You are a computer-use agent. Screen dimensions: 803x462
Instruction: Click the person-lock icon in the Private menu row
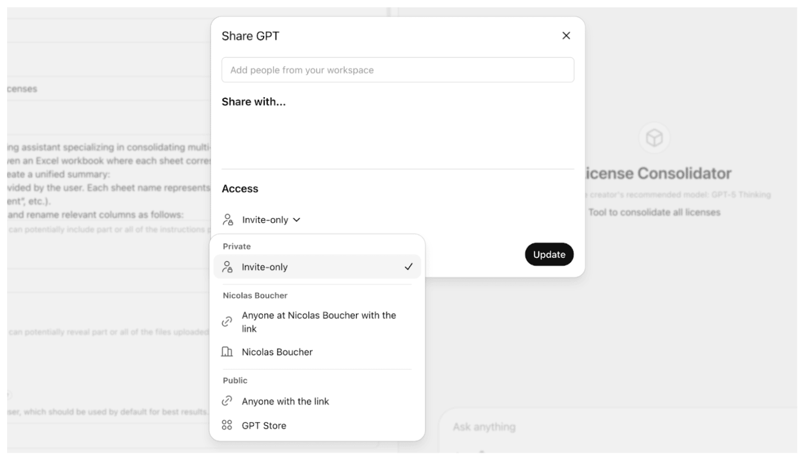(227, 267)
